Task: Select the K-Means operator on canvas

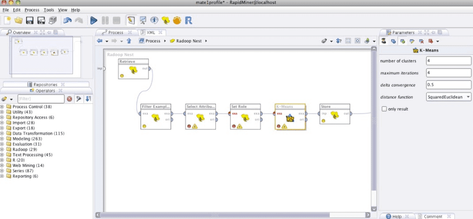Action: coord(290,117)
